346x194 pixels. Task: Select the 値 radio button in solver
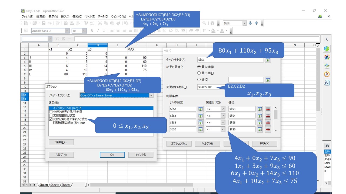[x=199, y=79]
